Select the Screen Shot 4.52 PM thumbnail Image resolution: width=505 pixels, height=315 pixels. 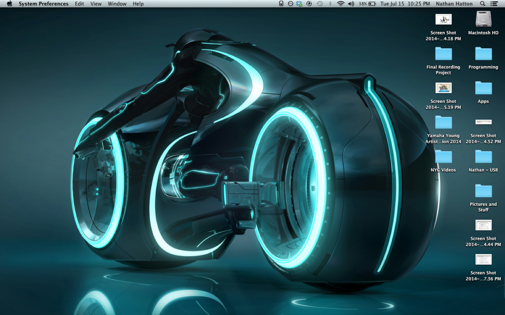[x=483, y=122]
